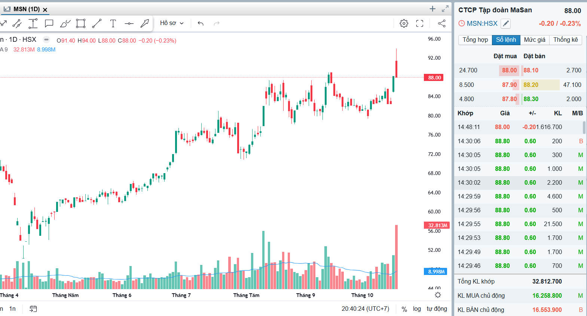Switch to the Thống kê tab
Screen dimensions: 587x316
coord(565,40)
